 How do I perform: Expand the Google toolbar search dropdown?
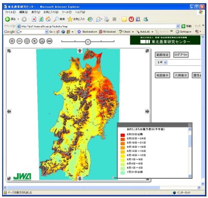coord(47,32)
